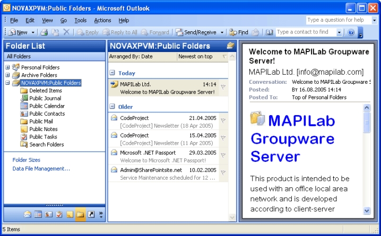The height and width of the screenshot is (236, 381).
Task: Open Mail view in navigation bar
Action: [x=28, y=215]
